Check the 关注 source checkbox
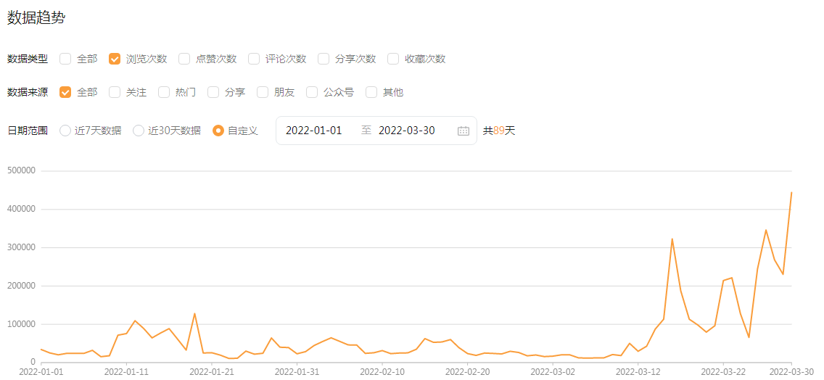The width and height of the screenshot is (824, 380). coord(115,92)
